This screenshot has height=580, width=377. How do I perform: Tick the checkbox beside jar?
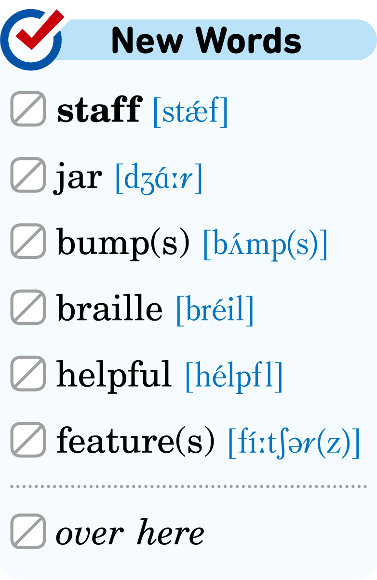click(28, 175)
